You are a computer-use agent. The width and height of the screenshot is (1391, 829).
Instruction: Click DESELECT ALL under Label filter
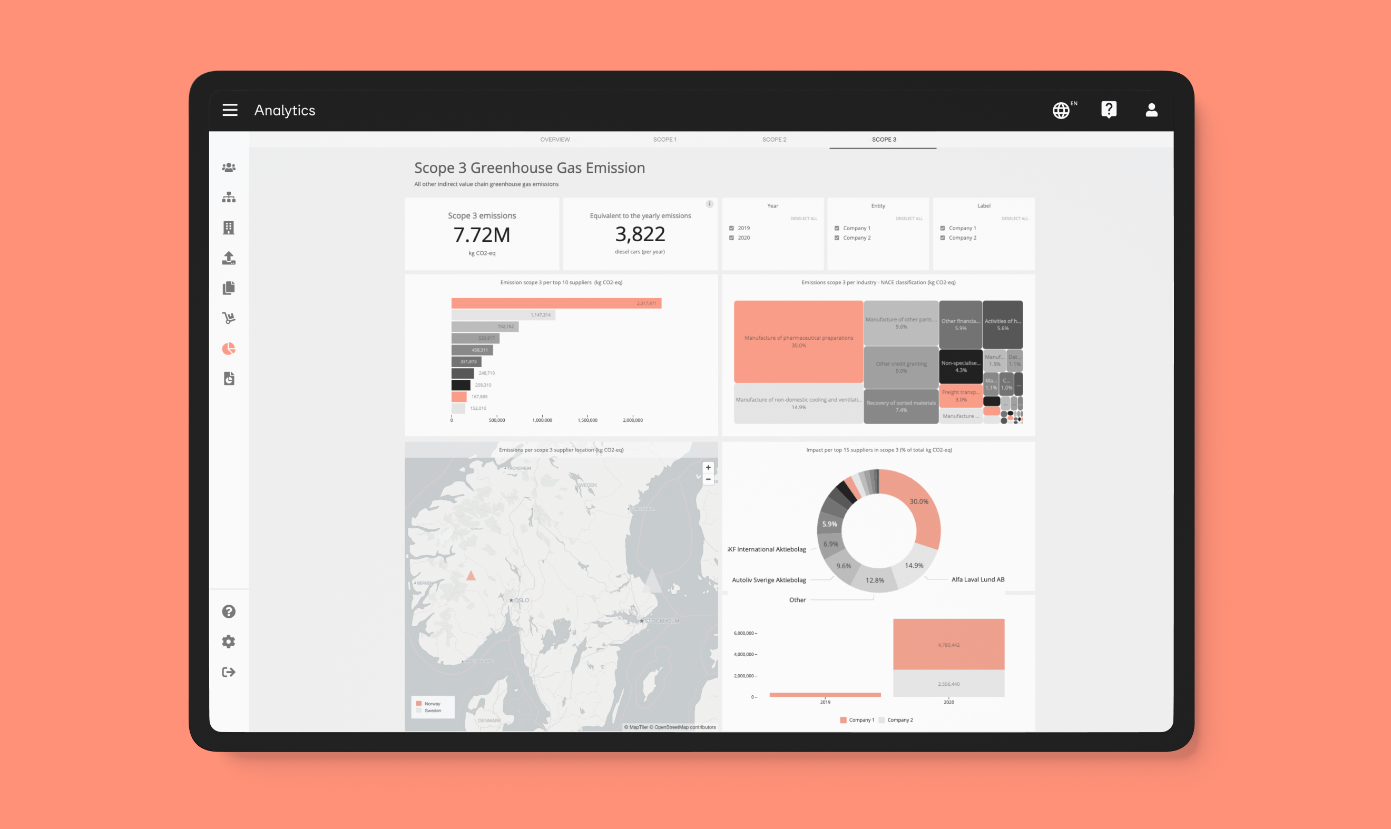(x=1015, y=218)
